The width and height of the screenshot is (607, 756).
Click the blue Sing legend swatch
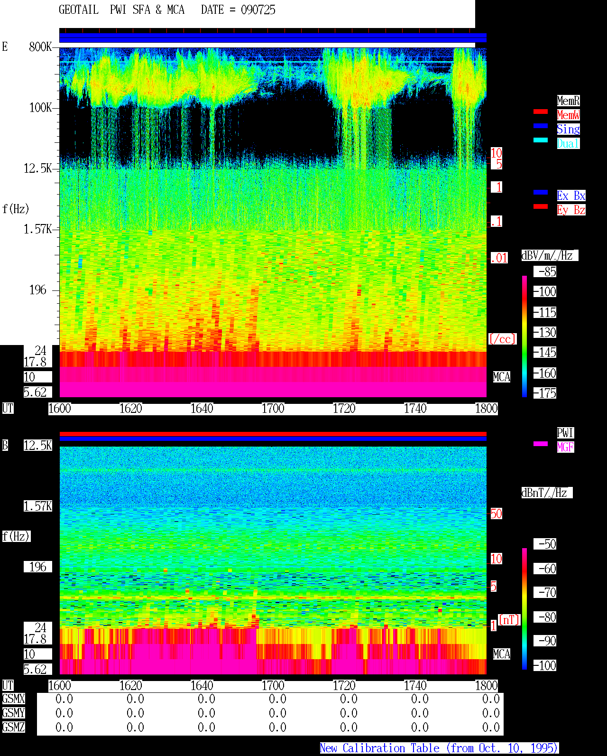point(541,126)
